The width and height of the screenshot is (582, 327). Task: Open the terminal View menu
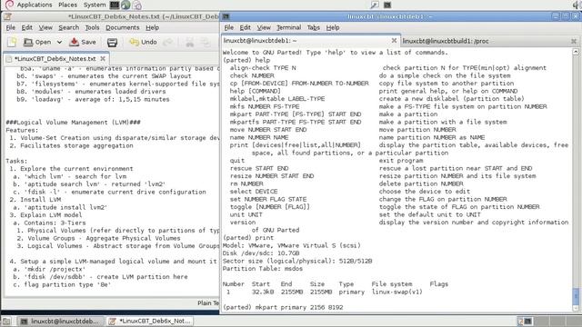[264, 27]
